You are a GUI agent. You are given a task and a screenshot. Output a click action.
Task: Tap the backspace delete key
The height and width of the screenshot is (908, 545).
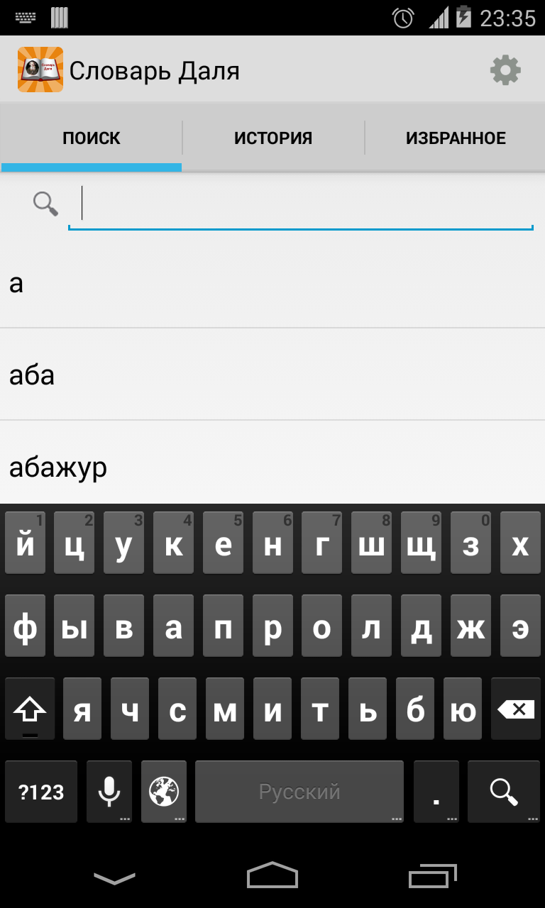(x=516, y=709)
